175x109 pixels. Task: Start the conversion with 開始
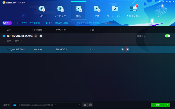coord(158,105)
